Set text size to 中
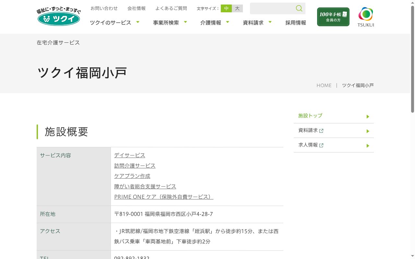The image size is (415, 259). [226, 8]
